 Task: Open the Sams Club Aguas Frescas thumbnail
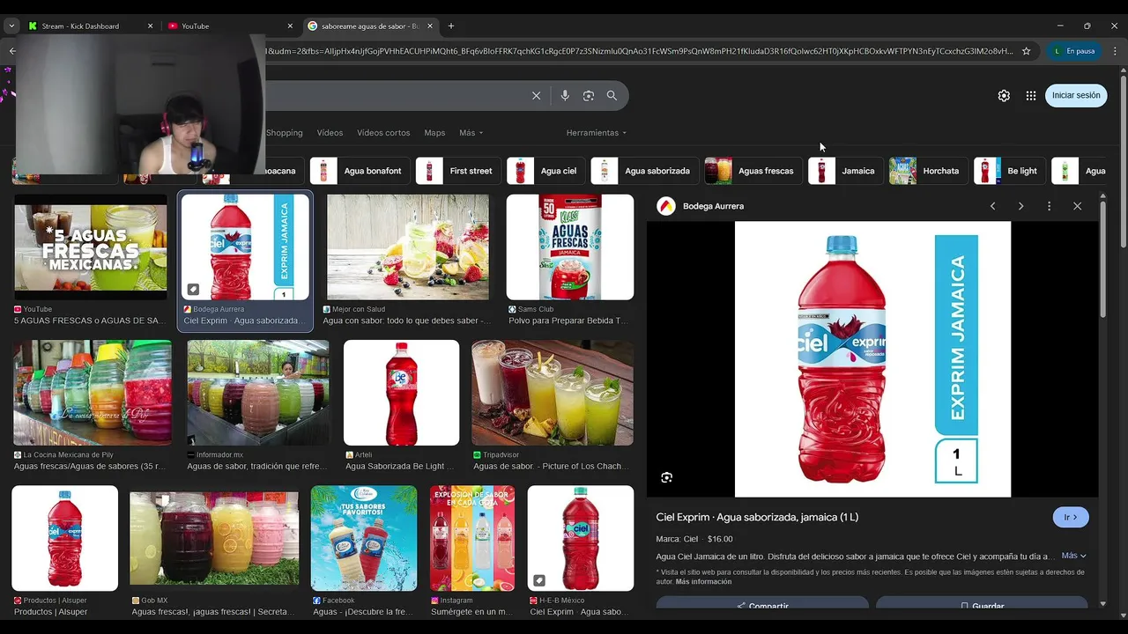click(570, 247)
